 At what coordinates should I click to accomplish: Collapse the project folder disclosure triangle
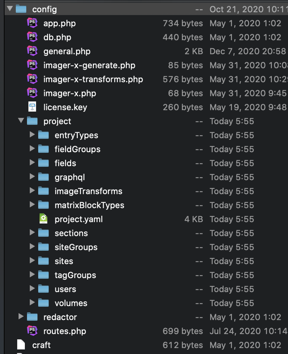point(21,121)
